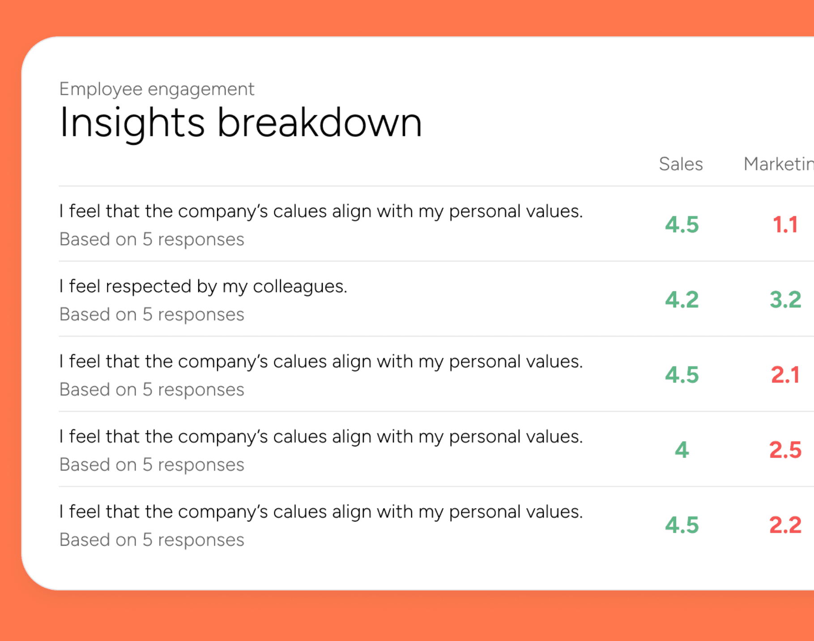This screenshot has width=814, height=641.
Task: Click the Marketing score 3.2
Action: tap(785, 299)
